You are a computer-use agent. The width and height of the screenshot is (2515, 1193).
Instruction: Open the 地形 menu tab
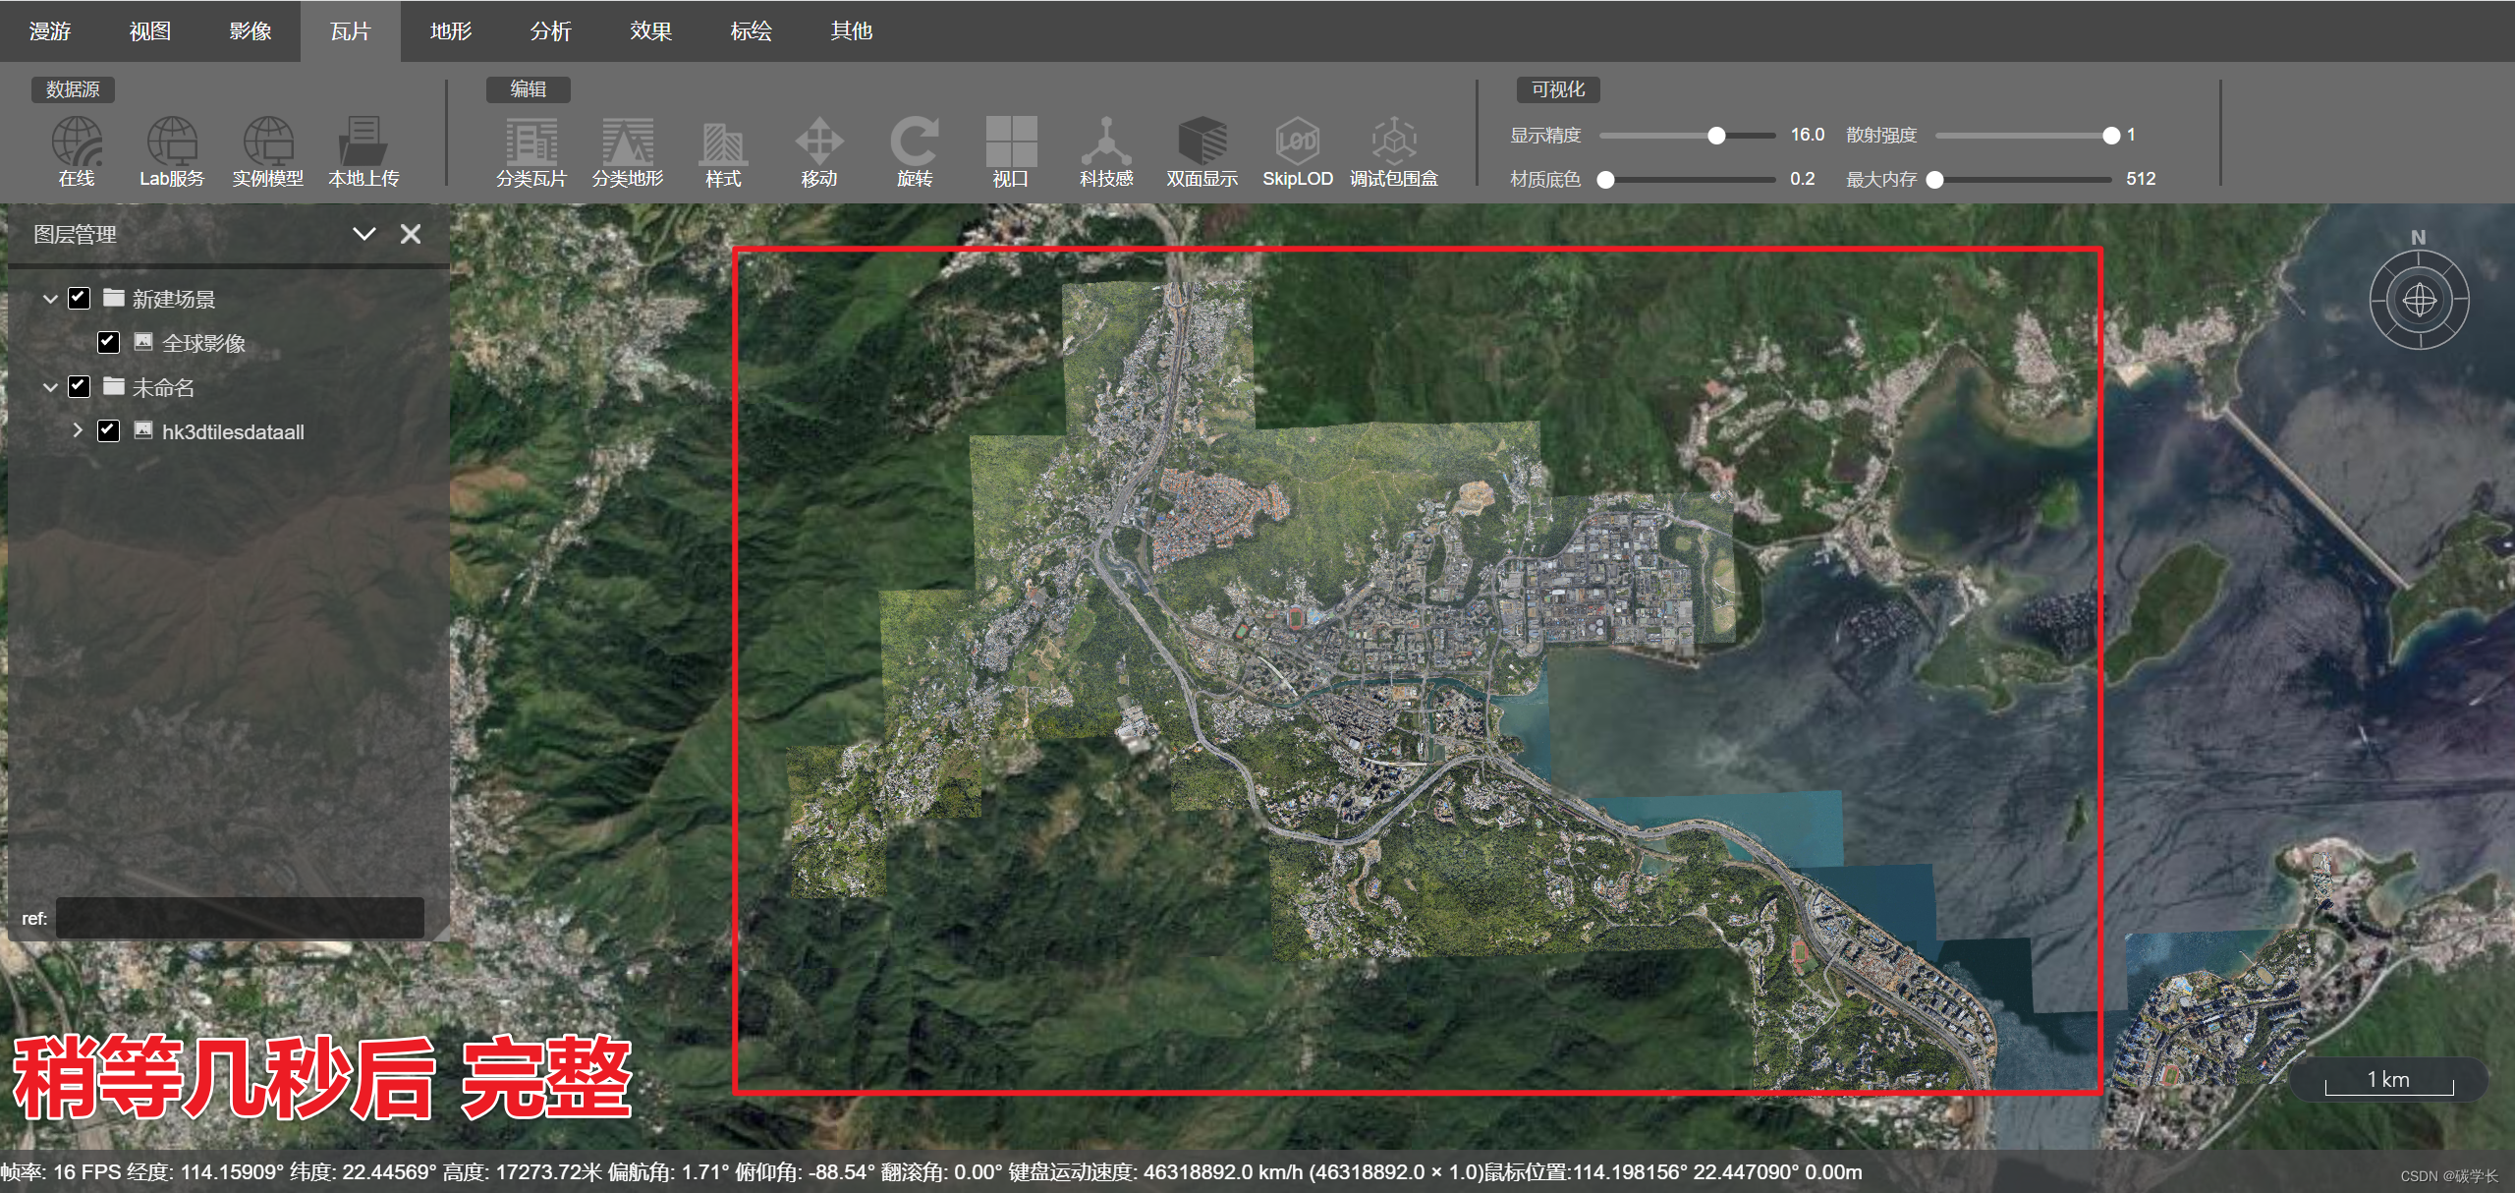pyautogui.click(x=451, y=31)
